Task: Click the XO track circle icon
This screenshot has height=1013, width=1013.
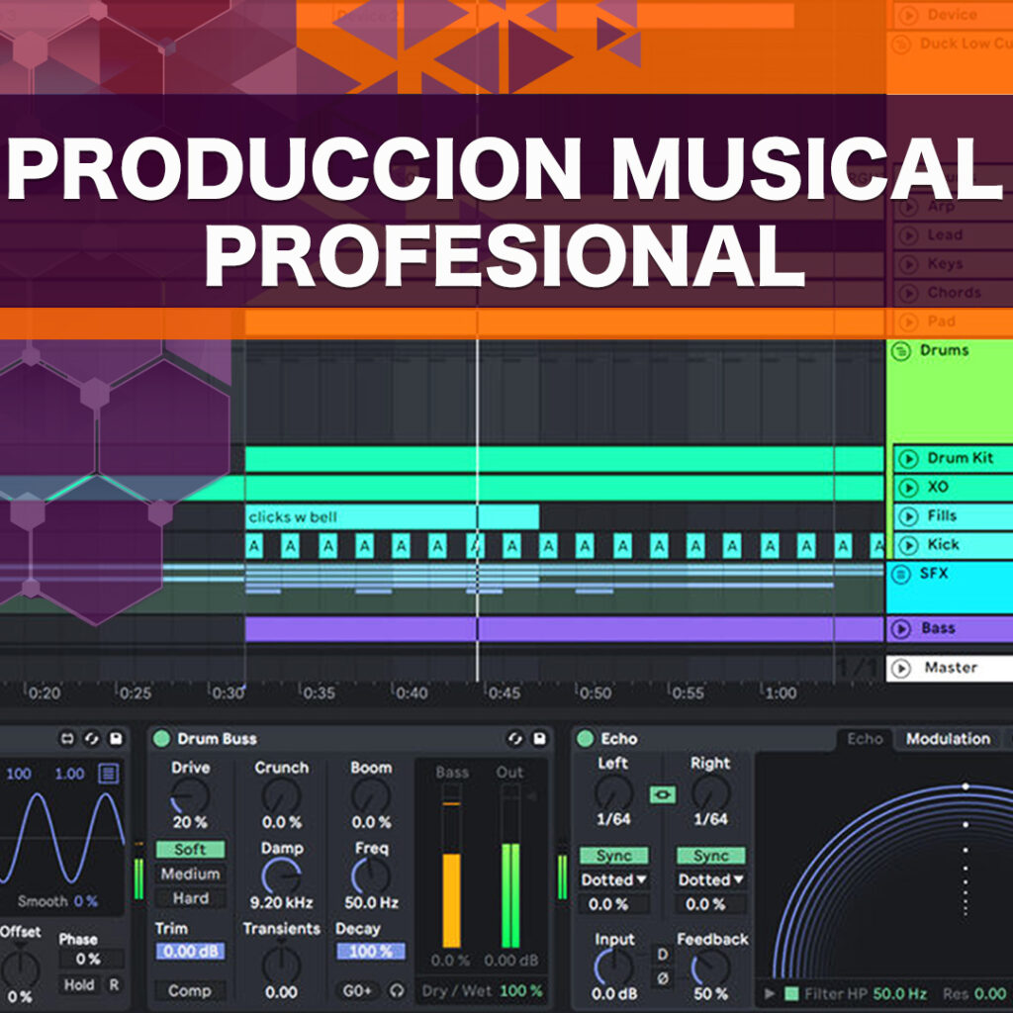Action: pyautogui.click(x=908, y=487)
